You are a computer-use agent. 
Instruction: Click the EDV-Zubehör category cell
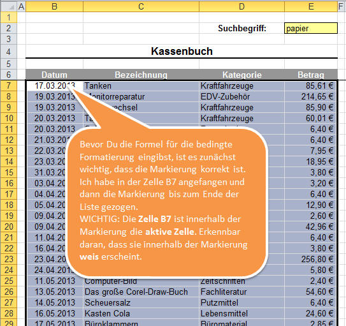(241, 96)
